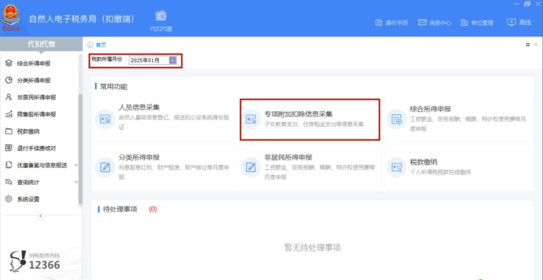This screenshot has height=280, width=543.
Task: Open 分类所得申报 in the sidebar menu
Action: point(34,80)
